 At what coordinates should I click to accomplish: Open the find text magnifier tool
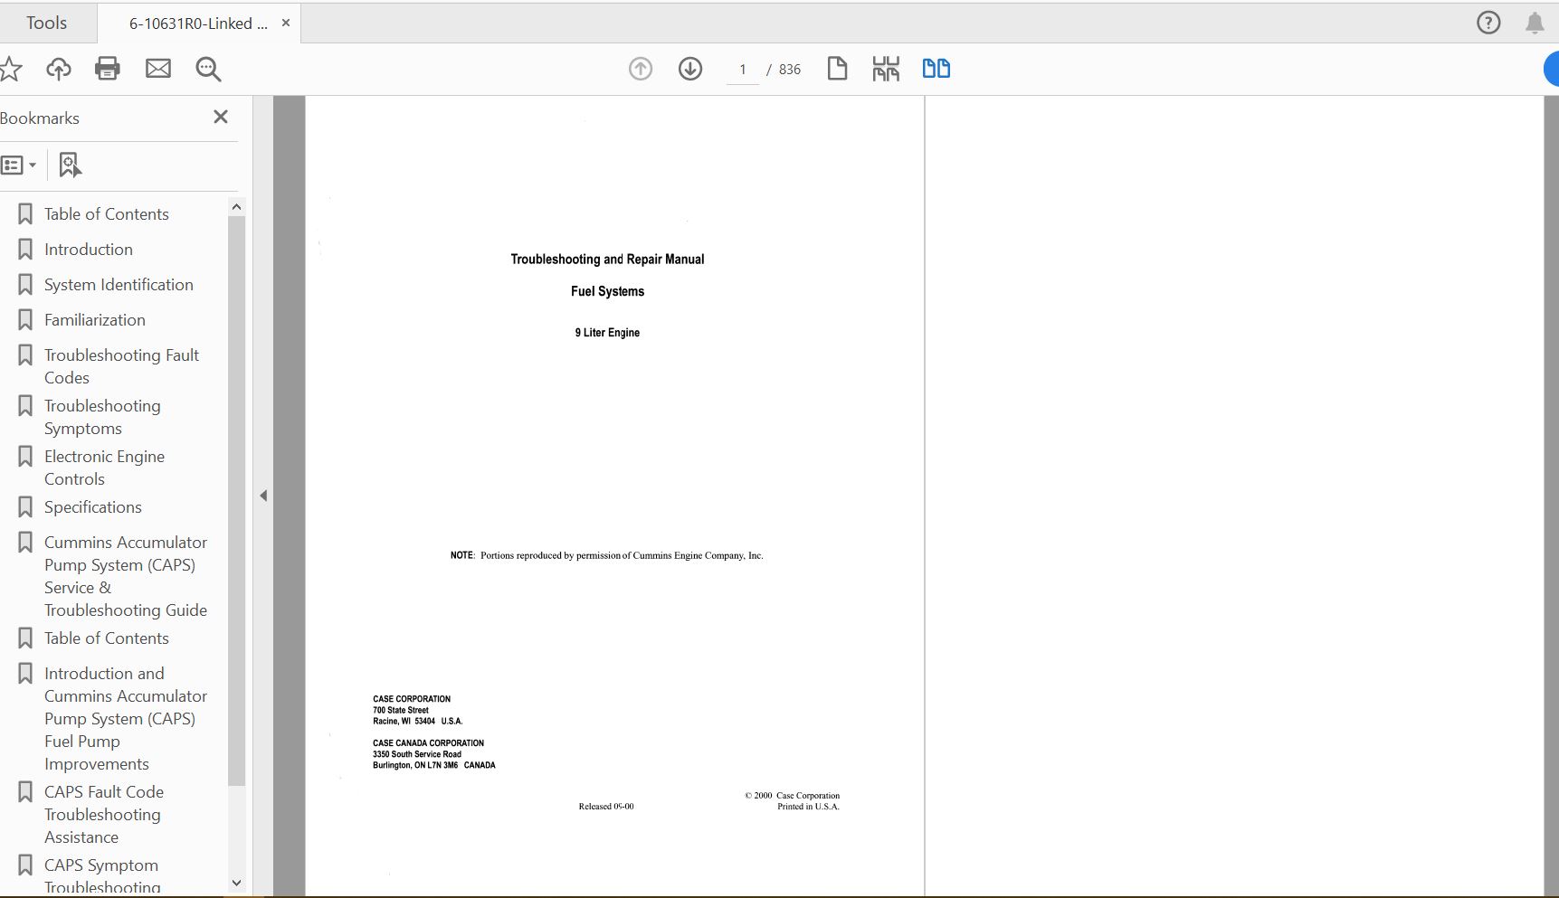209,69
